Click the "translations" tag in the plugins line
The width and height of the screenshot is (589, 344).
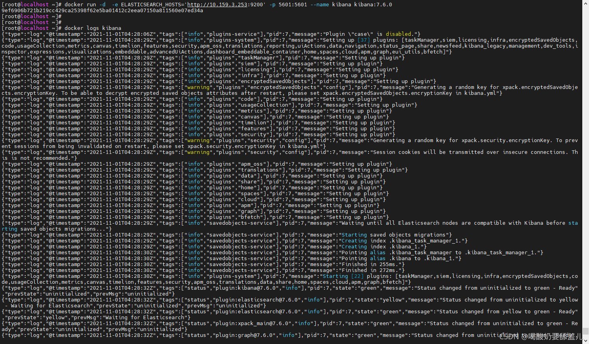pyautogui.click(x=263, y=170)
